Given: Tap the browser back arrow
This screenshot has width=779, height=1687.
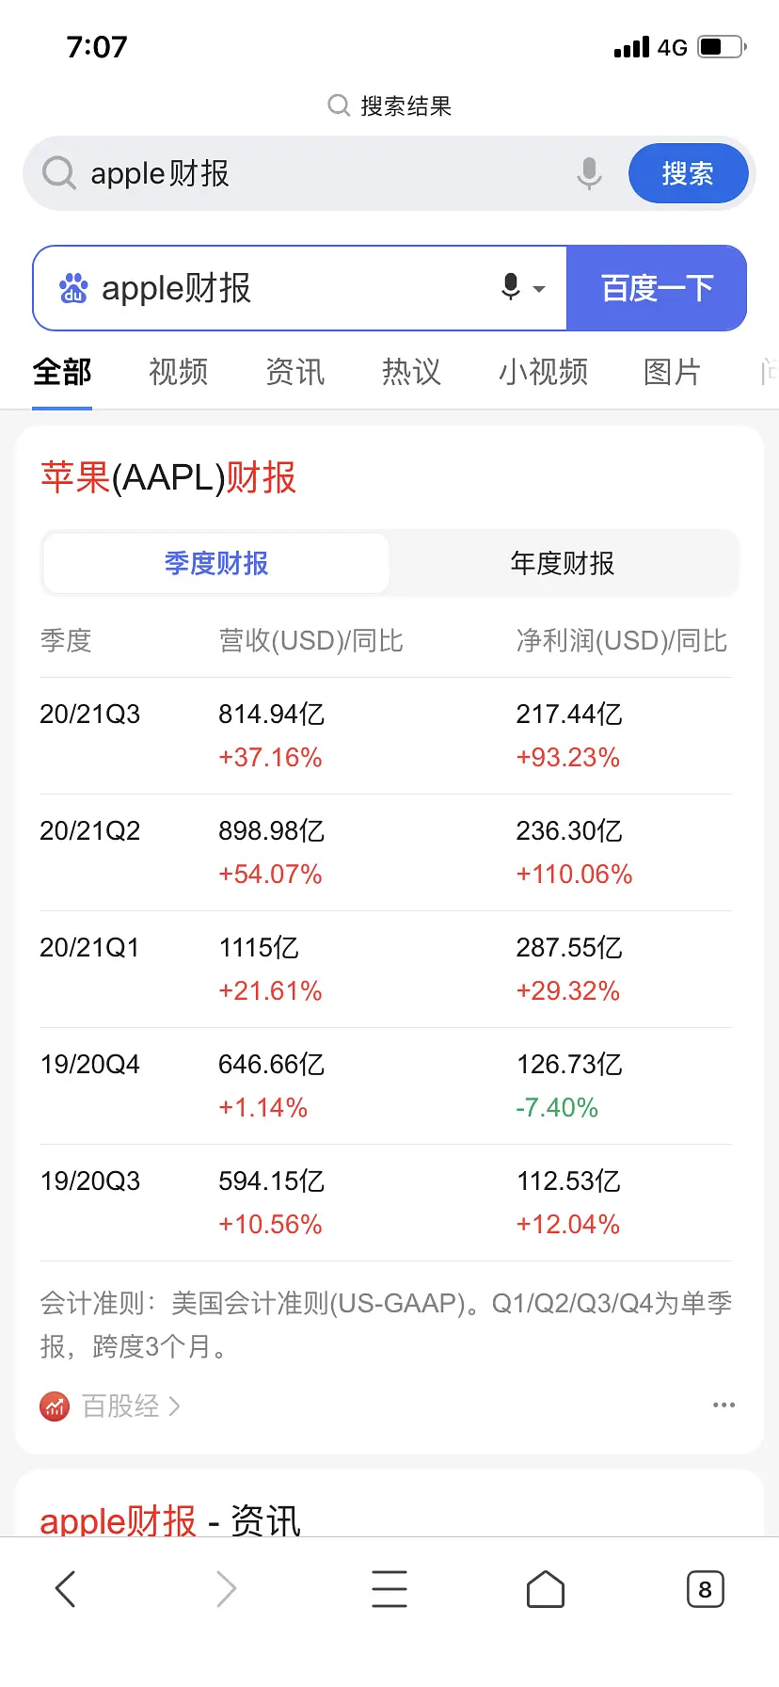Looking at the screenshot, I should (x=65, y=1588).
